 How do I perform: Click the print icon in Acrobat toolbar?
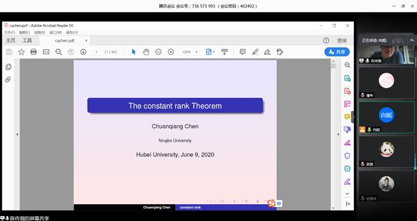(34, 52)
